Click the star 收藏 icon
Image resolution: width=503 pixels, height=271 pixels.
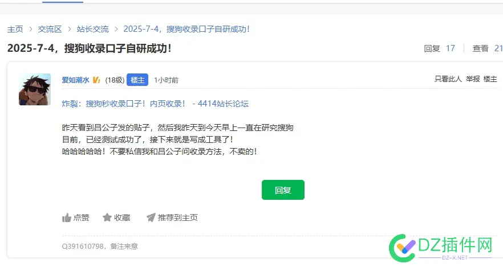pyautogui.click(x=107, y=217)
